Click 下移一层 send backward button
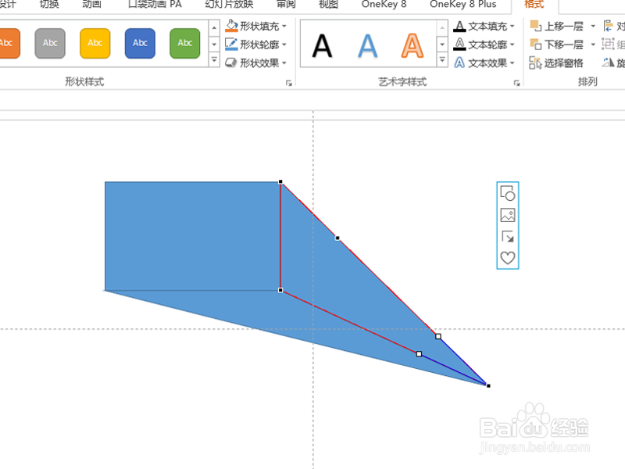 click(x=557, y=45)
